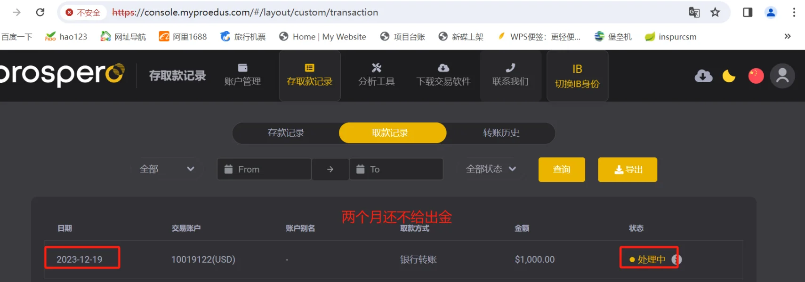Switch to 存款记录 deposit records tab

click(286, 133)
